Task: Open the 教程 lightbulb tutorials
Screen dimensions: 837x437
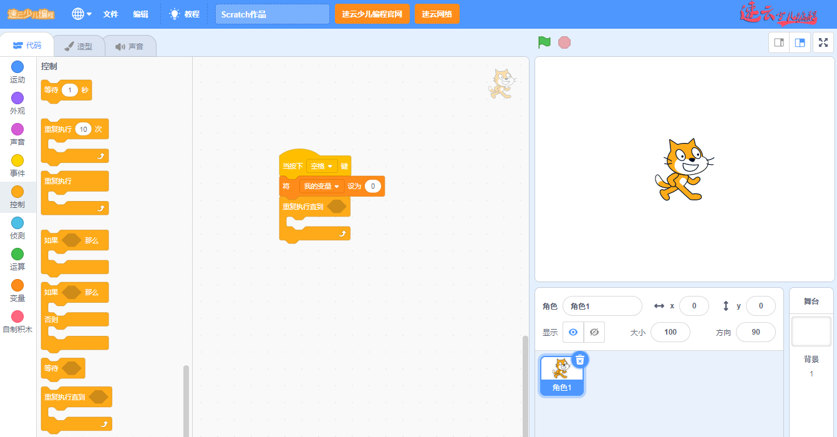Action: pos(185,14)
